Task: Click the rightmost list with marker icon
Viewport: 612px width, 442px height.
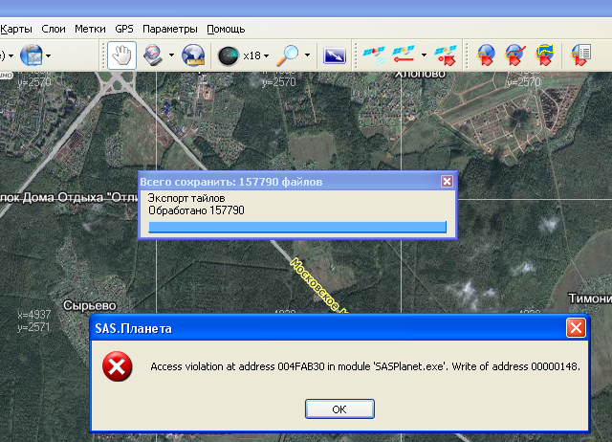Action: tap(580, 55)
